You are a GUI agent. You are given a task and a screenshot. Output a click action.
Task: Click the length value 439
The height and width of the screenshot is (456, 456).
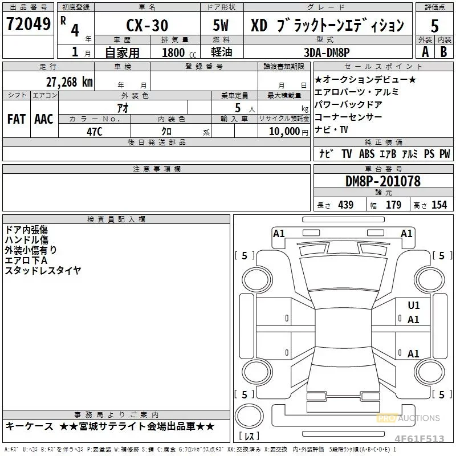click(346, 205)
